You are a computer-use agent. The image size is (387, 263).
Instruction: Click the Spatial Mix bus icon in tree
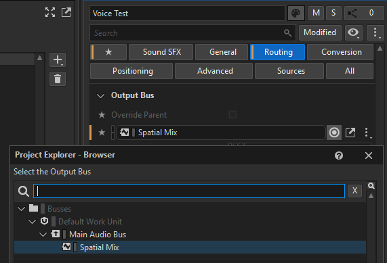pyautogui.click(x=66, y=247)
